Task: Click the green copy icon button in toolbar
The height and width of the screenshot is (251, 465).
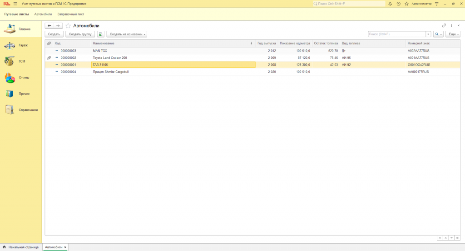Action: point(100,34)
